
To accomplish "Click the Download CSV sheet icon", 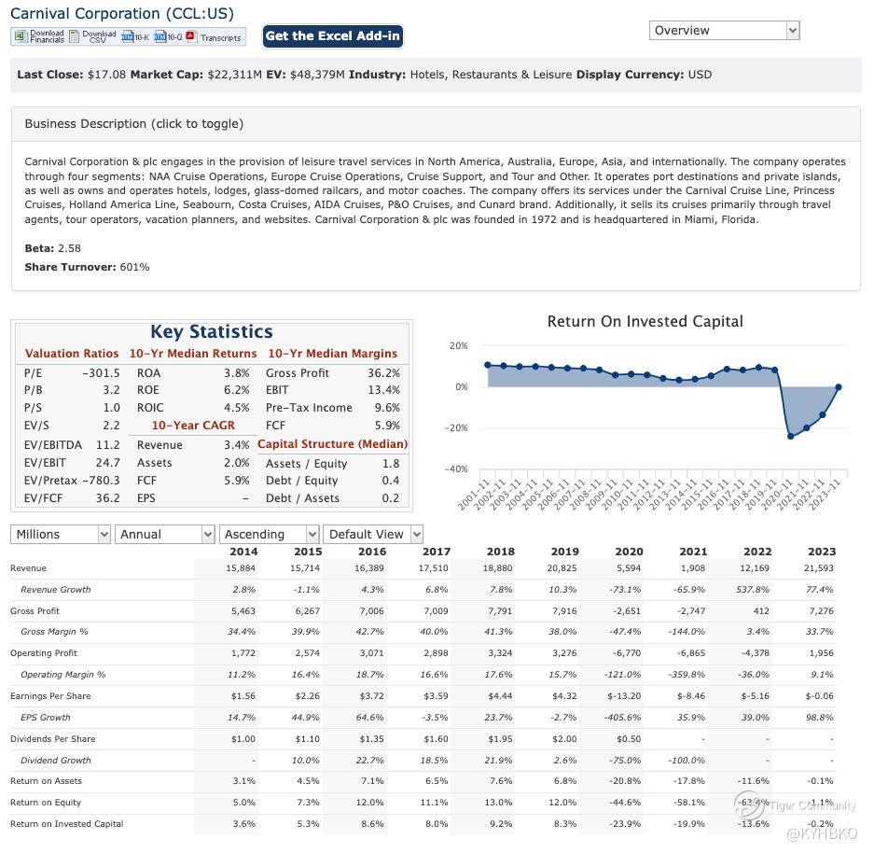I will pos(74,36).
